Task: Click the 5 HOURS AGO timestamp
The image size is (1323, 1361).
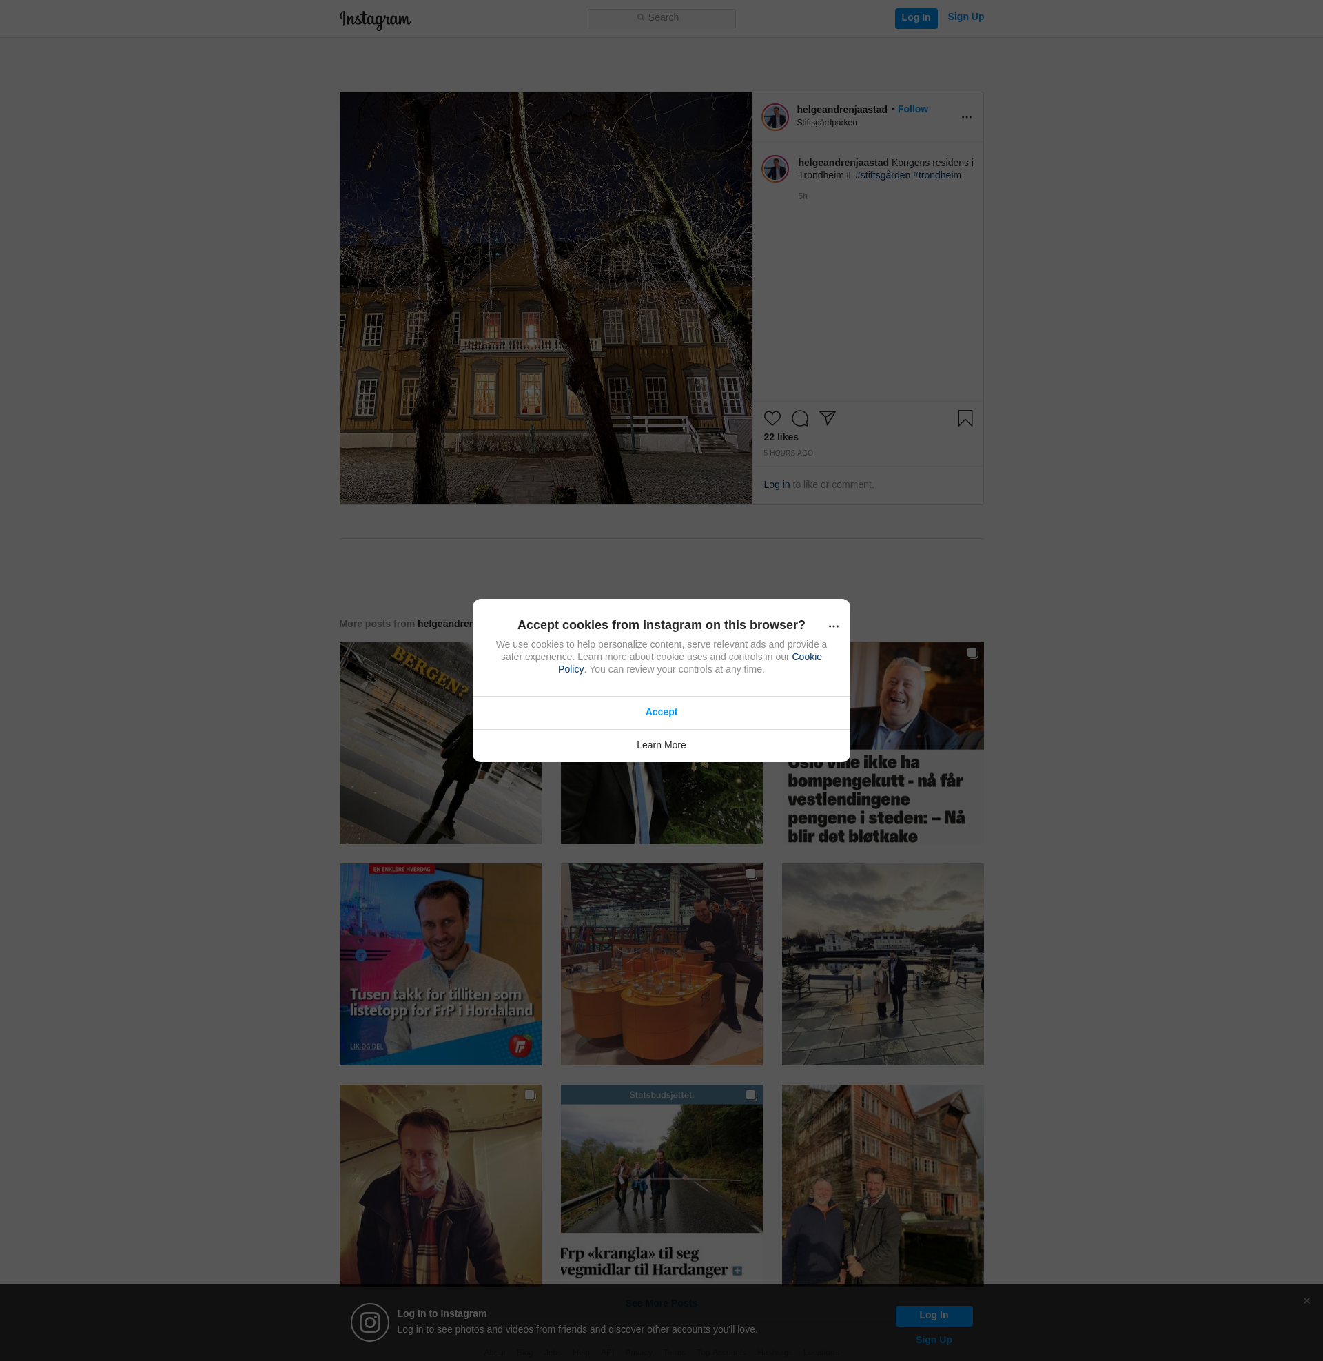Action: click(x=788, y=453)
